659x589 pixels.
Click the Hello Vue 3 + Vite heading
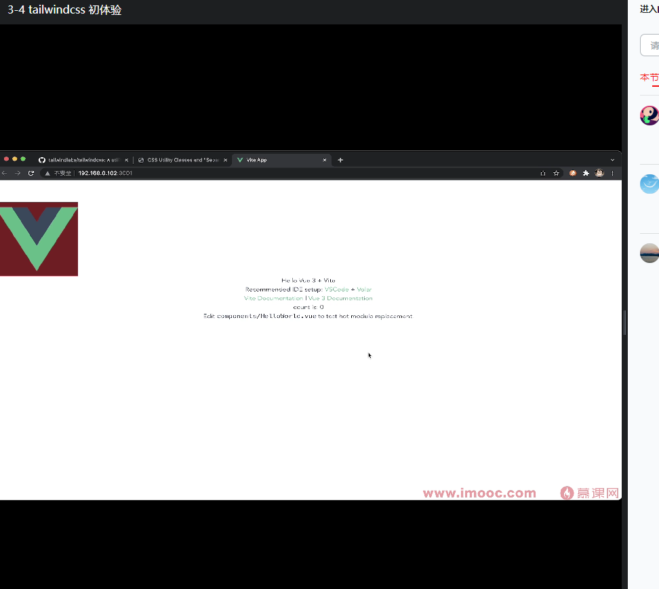pyautogui.click(x=308, y=280)
